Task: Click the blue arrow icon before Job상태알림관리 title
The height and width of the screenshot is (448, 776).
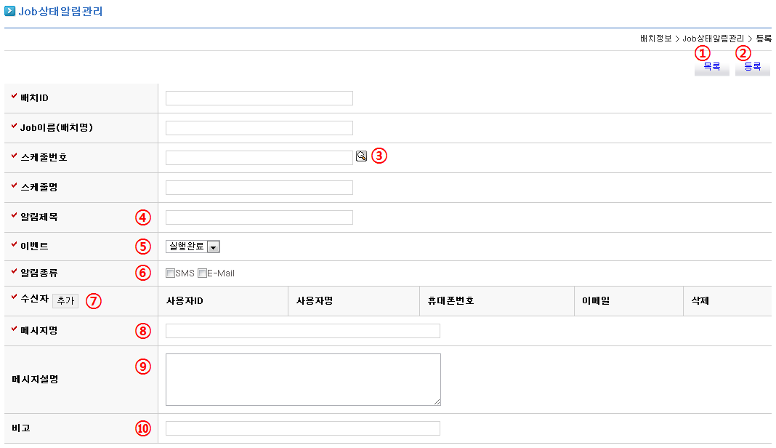Action: click(x=9, y=11)
